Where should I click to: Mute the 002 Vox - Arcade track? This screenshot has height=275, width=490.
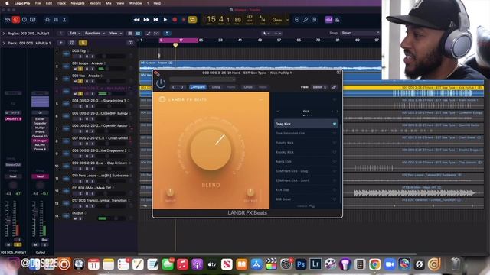75,81
